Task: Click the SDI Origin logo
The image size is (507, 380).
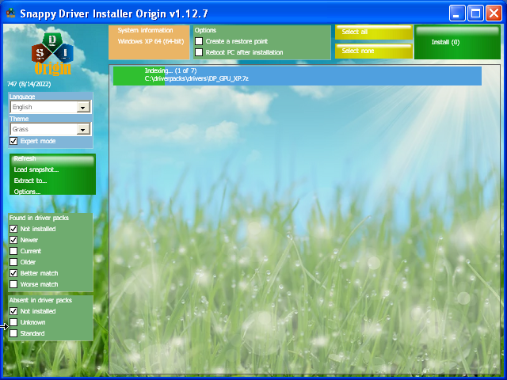Action: point(52,55)
